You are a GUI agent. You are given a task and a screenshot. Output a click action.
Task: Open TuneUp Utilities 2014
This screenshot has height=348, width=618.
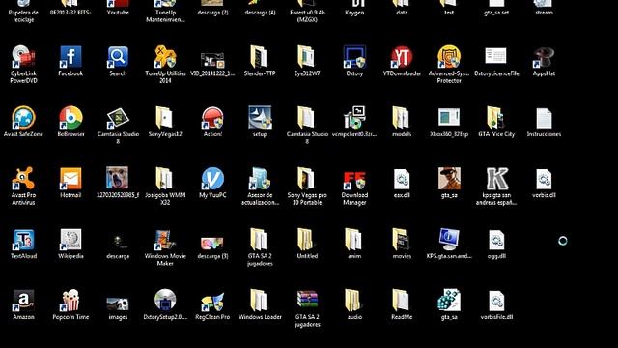(165, 57)
